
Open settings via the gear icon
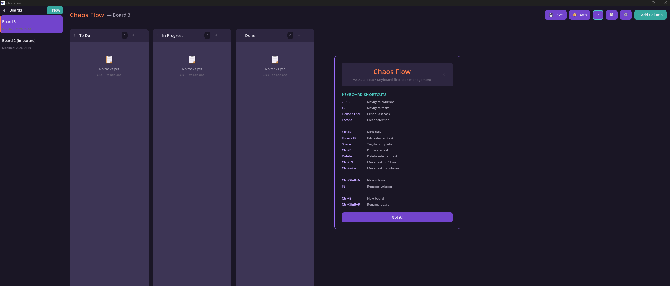pyautogui.click(x=626, y=15)
